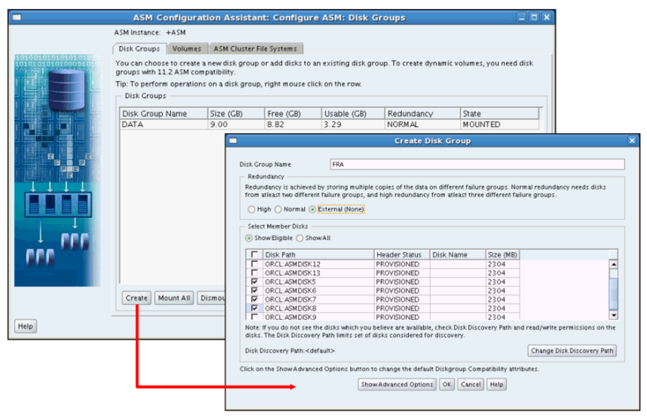647x418 pixels.
Task: Check the ORCL:ASMDISK9 checkbox
Action: (254, 317)
